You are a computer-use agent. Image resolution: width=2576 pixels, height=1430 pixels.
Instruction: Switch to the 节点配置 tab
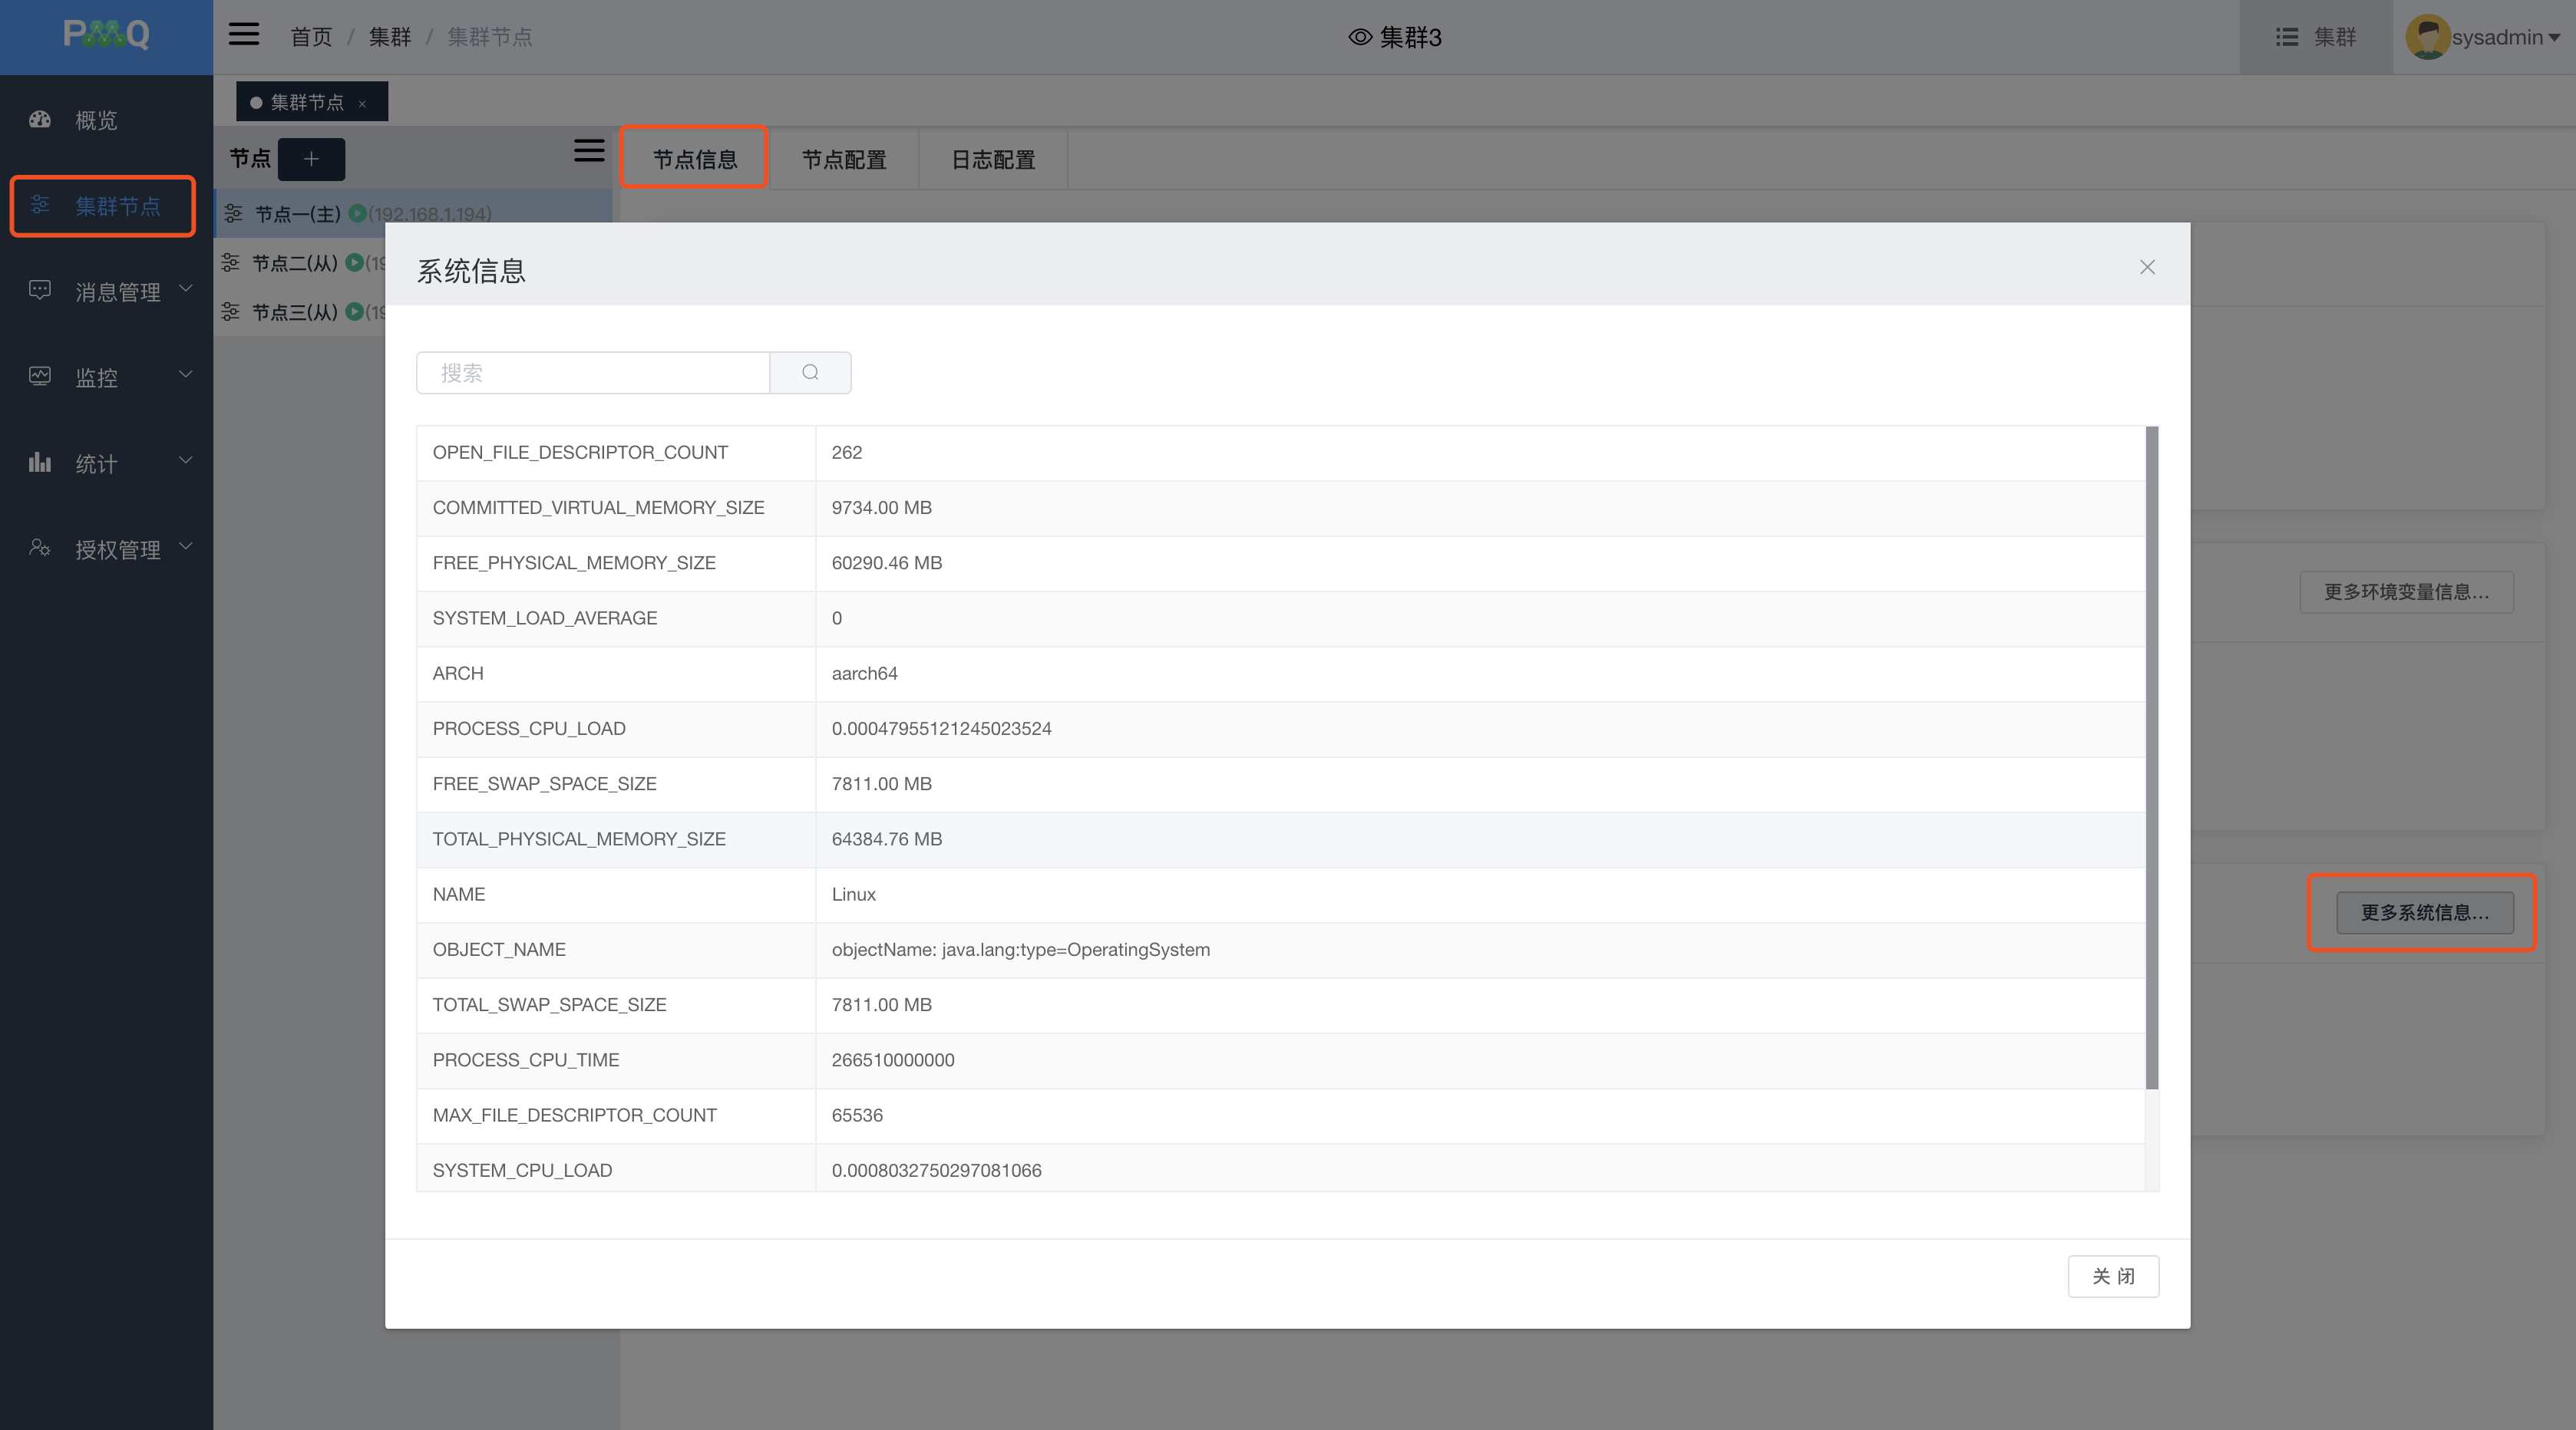[844, 160]
